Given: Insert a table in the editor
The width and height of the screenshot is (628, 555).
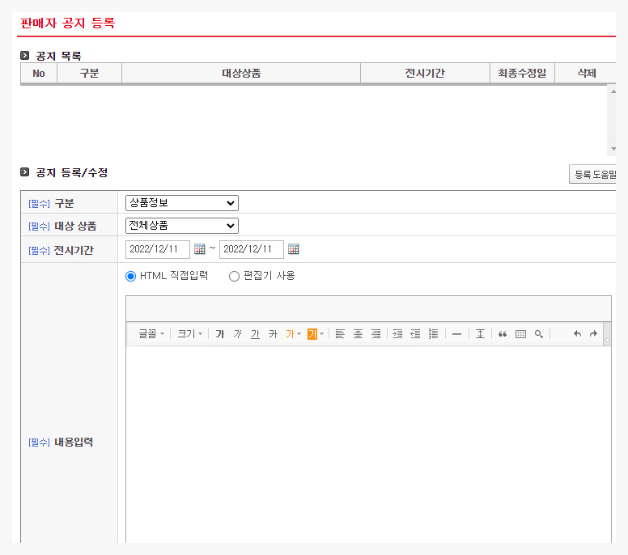Looking at the screenshot, I should [520, 334].
